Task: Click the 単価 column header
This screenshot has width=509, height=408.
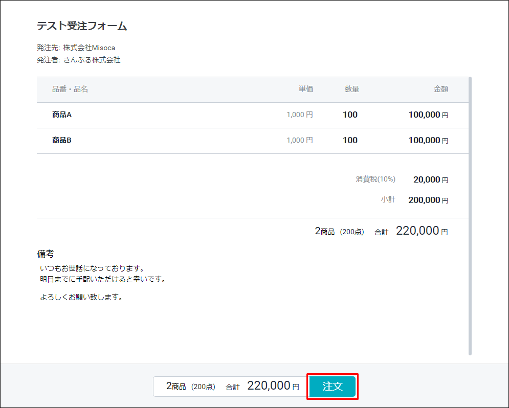Action: point(306,89)
